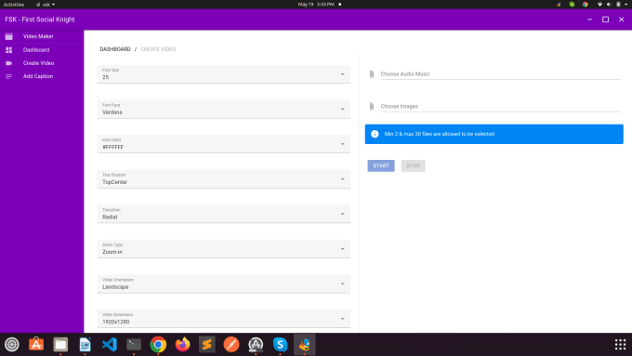Open the vsk app menu in top bar
Screen dimensions: 632x356
pos(46,5)
